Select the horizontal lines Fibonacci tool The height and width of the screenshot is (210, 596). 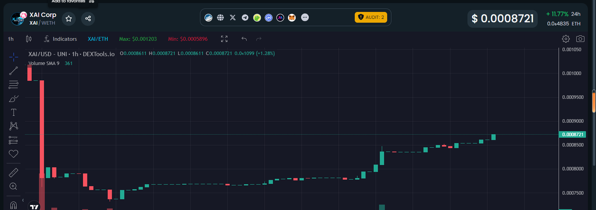pyautogui.click(x=13, y=84)
